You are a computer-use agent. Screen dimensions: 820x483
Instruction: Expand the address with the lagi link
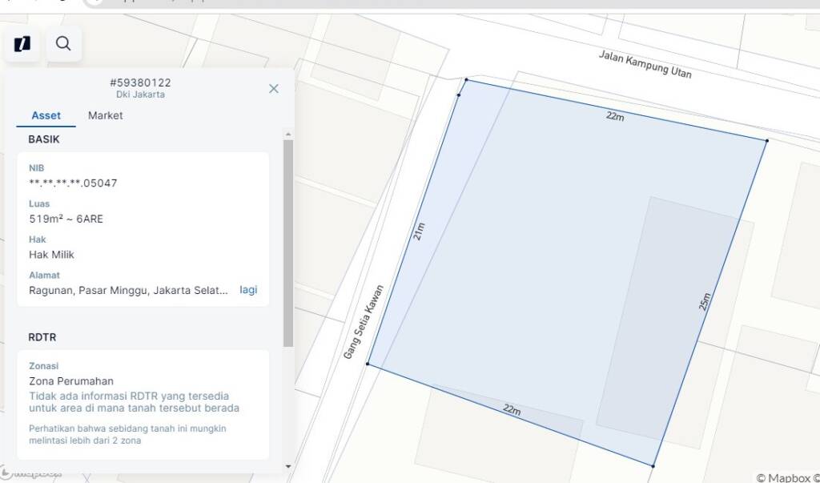[x=248, y=290]
